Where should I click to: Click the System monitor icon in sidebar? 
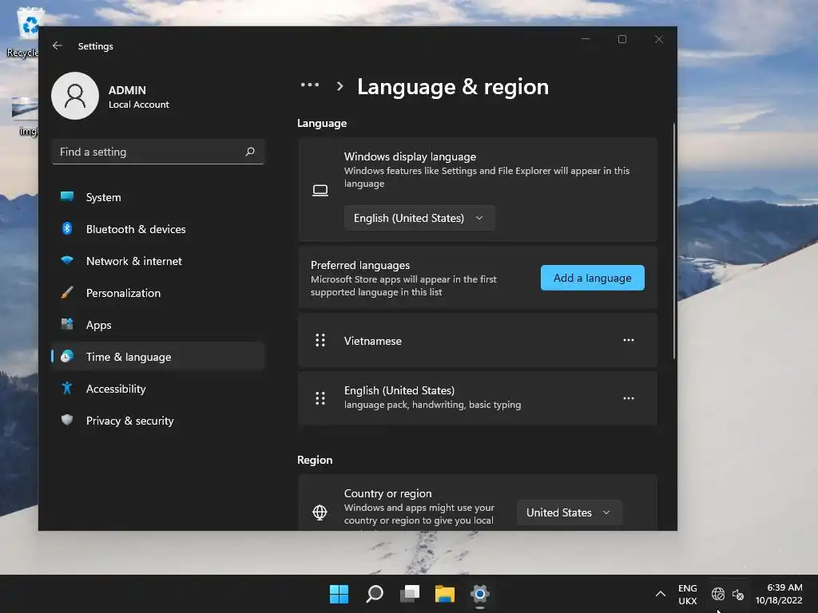[x=67, y=197]
